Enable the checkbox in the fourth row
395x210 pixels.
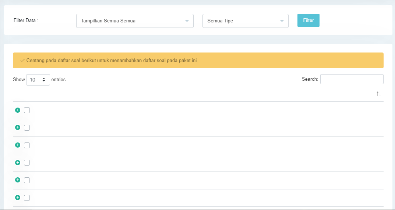[27, 163]
